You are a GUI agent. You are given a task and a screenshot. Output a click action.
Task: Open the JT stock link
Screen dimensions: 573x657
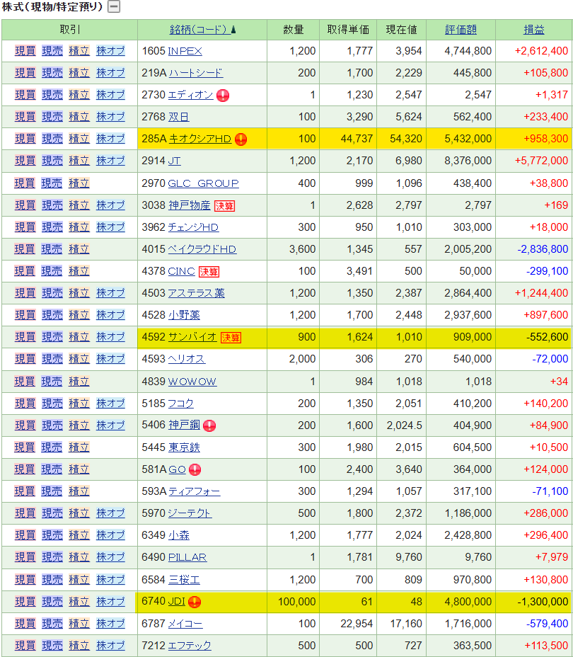pyautogui.click(x=175, y=161)
